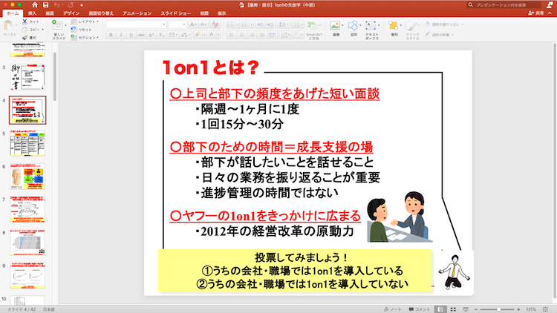Toggle underline formatting

(x=131, y=35)
